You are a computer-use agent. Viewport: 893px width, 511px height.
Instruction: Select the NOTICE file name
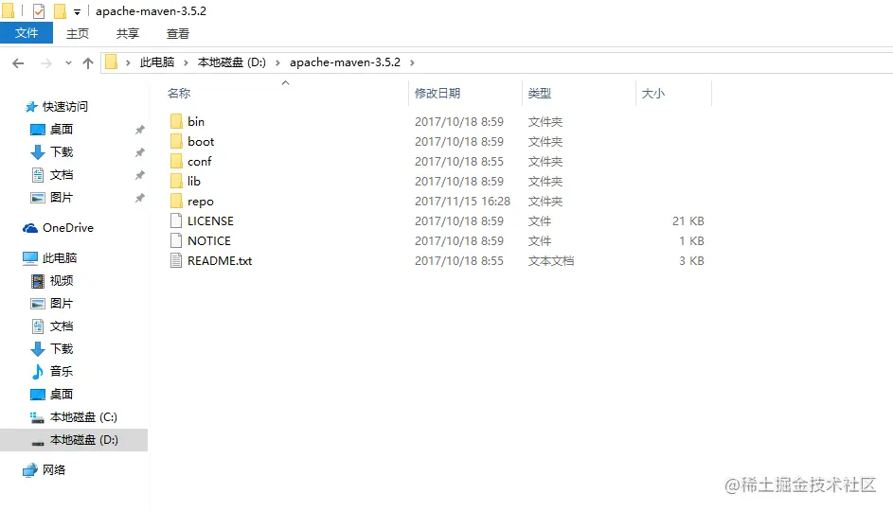pos(209,240)
